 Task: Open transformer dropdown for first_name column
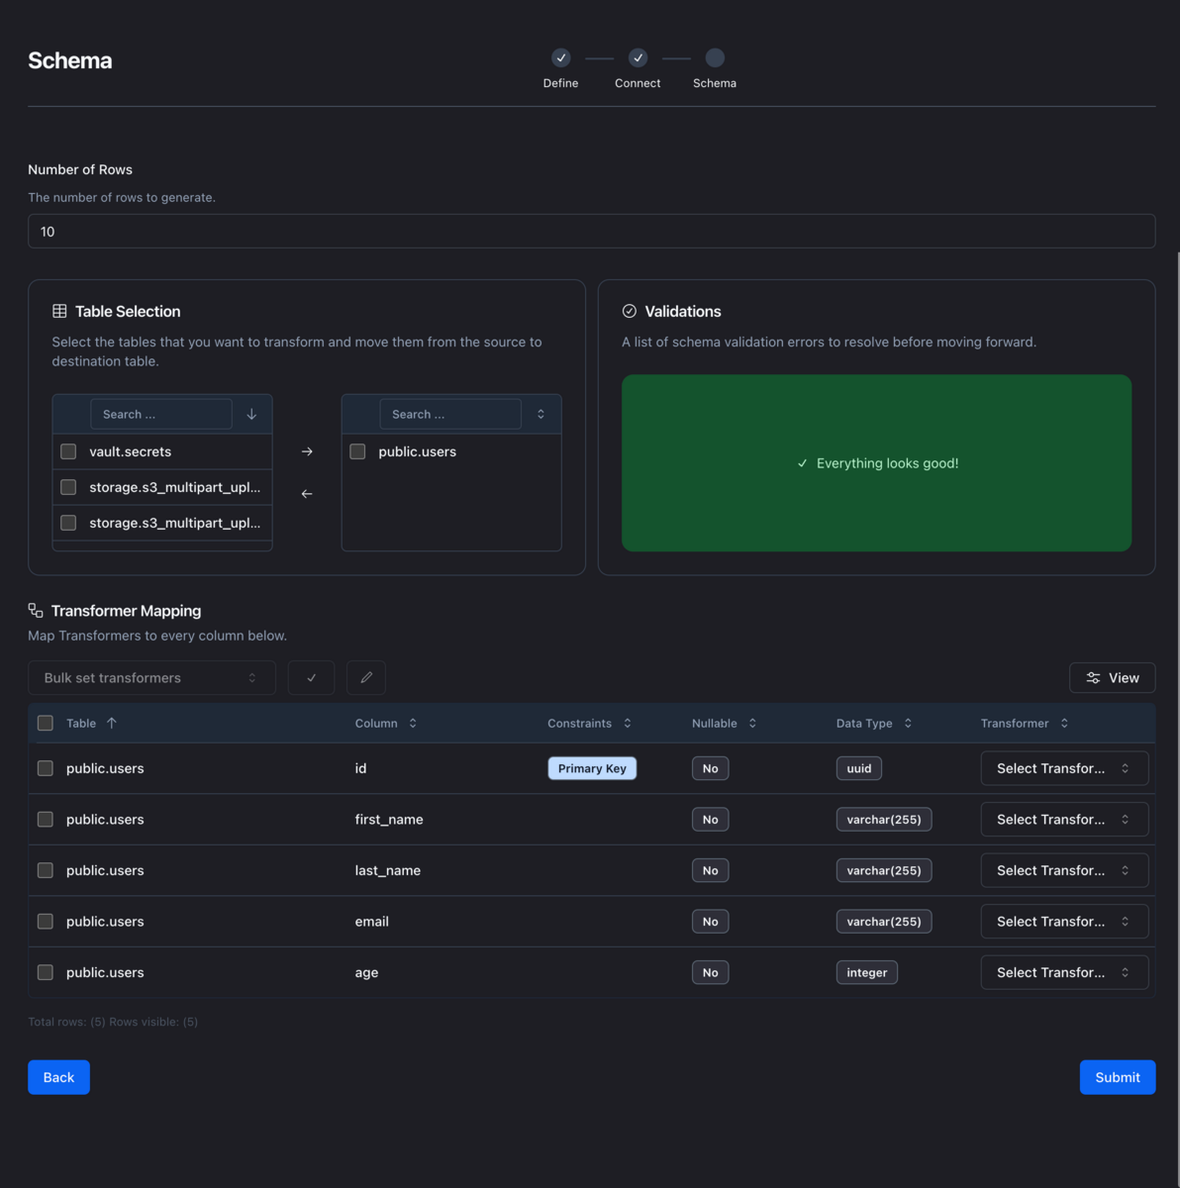tap(1064, 820)
